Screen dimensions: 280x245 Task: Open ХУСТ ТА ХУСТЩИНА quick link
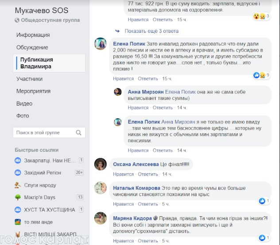(49, 210)
